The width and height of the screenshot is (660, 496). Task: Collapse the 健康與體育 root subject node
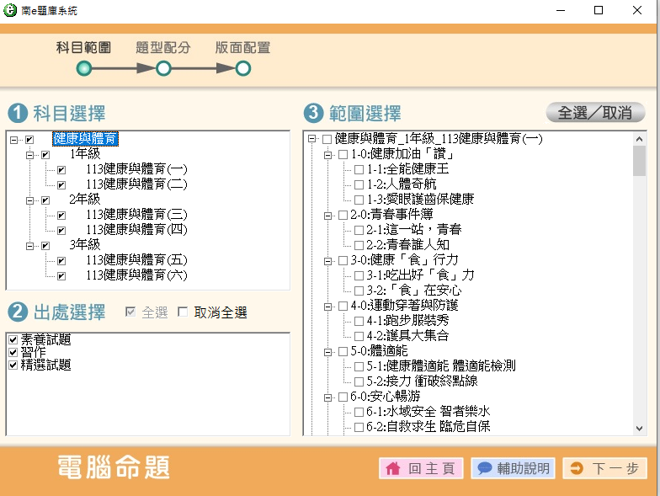[x=13, y=139]
